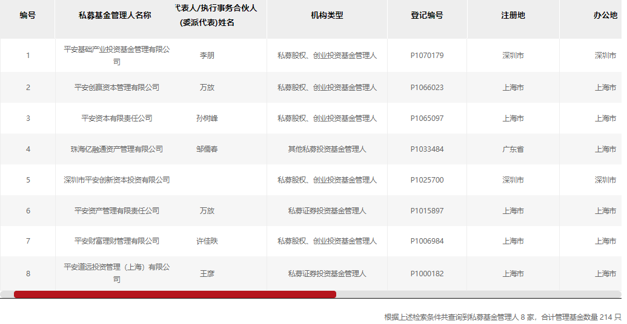The height and width of the screenshot is (324, 627).
Task: Open 平安财富理财管理有限公司 entry
Action: pos(117,241)
